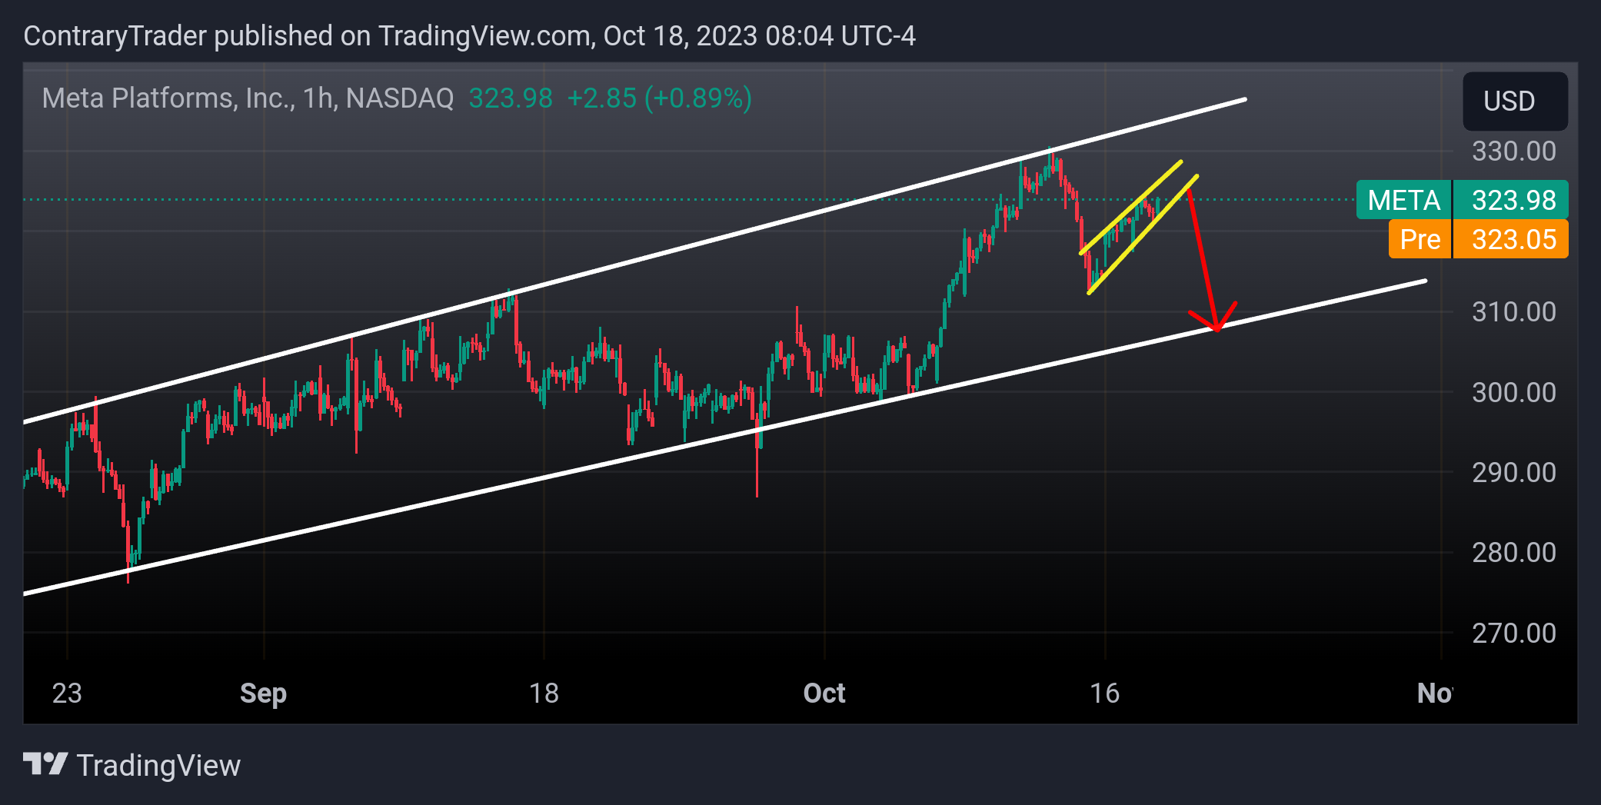Click the change value +2.85 (+0.89%)
The height and width of the screenshot is (805, 1601).
[x=659, y=98]
